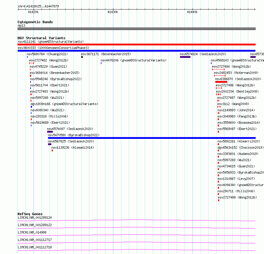
Task: Click the RefSeq Genes track title
Action: coord(30,214)
